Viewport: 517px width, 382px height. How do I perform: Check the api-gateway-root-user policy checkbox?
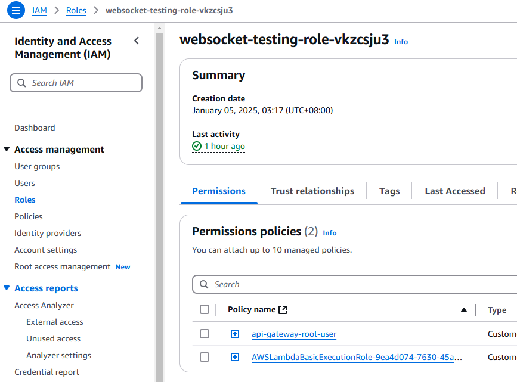click(x=205, y=334)
